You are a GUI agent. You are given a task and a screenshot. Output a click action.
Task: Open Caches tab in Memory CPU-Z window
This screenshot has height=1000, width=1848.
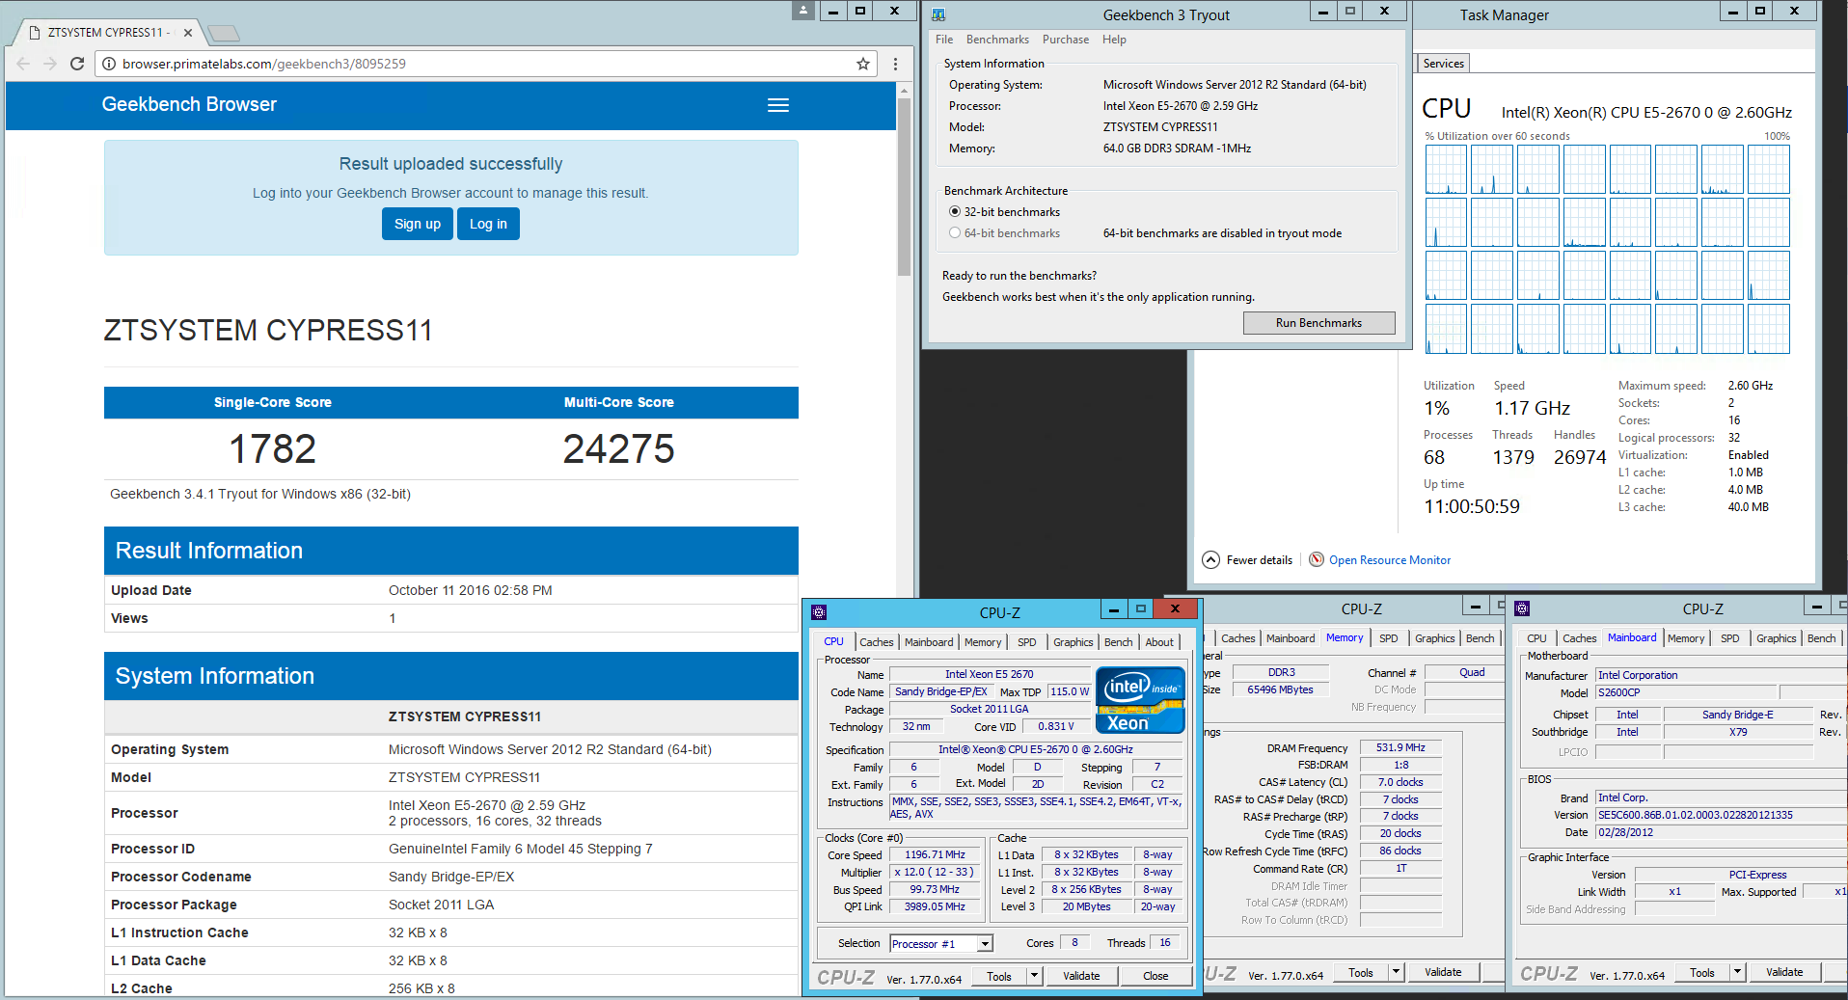click(1237, 638)
